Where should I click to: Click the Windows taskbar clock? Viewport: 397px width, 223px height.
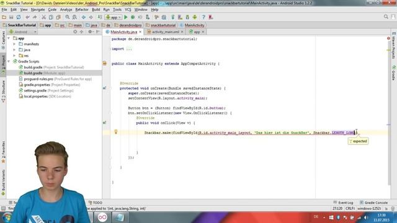pos(381,217)
